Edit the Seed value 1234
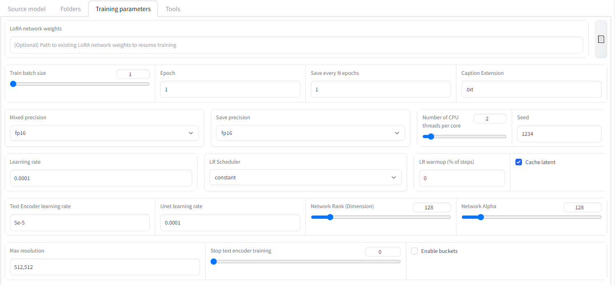Viewport: 615px width, 285px height. click(x=559, y=134)
